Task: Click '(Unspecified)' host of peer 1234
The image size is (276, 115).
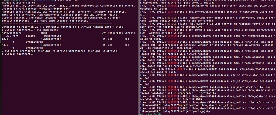Action: (x=51, y=39)
